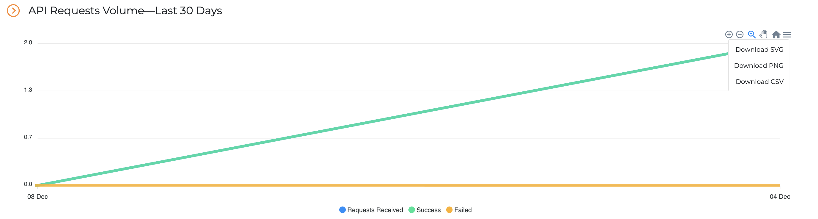Toggle Requests Received series legend label

[375, 210]
